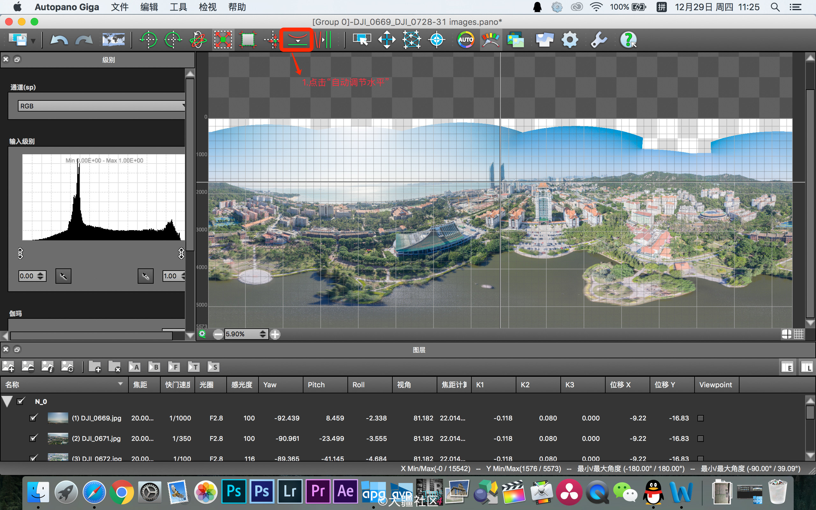The height and width of the screenshot is (510, 816).
Task: Click the zoom percentage stepper arrows
Action: pyautogui.click(x=263, y=334)
